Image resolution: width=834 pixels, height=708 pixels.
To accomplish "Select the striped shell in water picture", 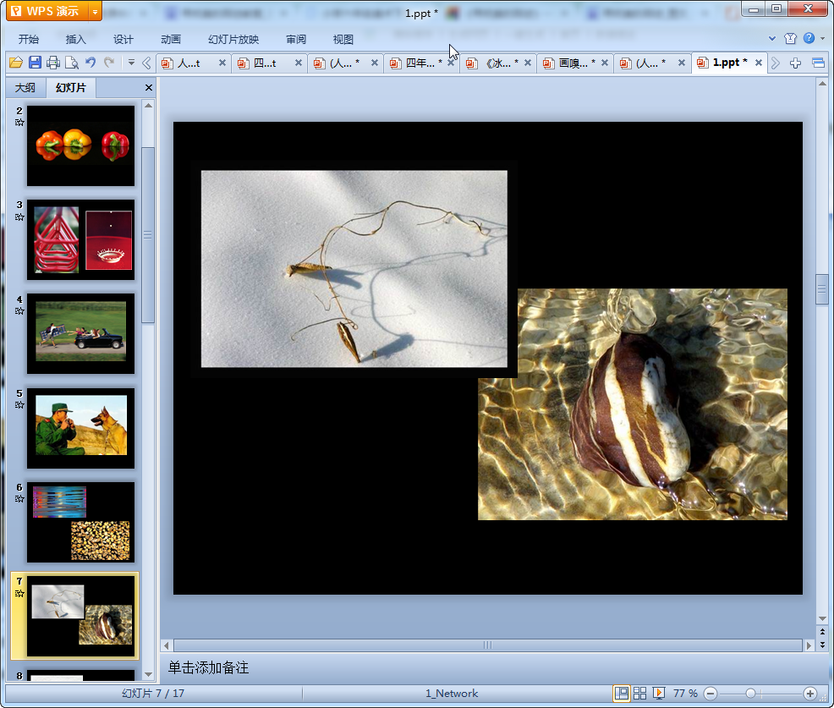I will (633, 404).
